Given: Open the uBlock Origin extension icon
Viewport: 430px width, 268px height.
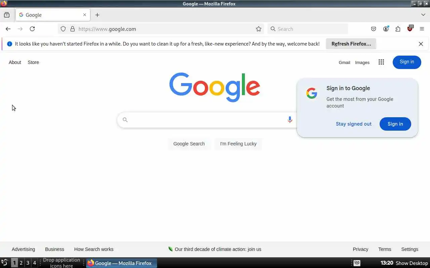Looking at the screenshot, I should pos(410,28).
